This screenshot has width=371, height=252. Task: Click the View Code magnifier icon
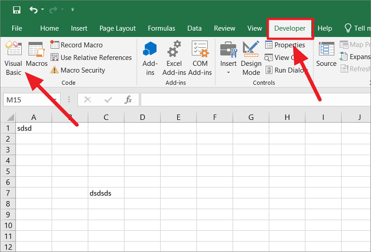[269, 57]
